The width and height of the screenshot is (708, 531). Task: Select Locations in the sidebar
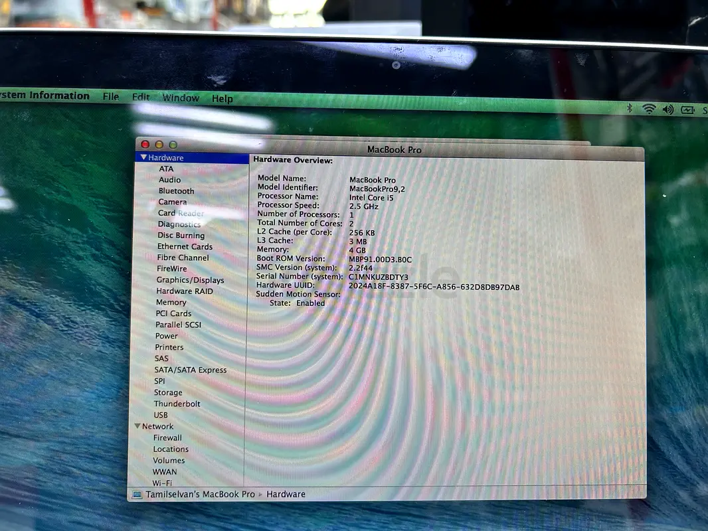[x=171, y=449]
